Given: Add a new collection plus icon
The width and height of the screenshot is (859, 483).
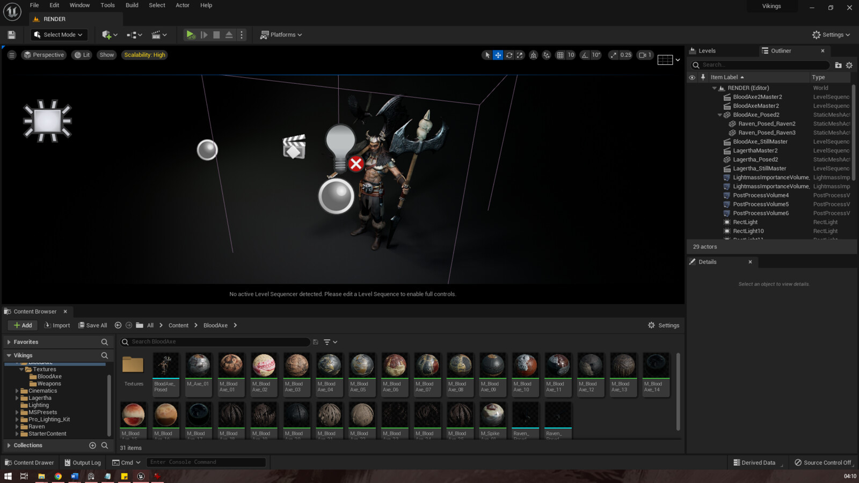Looking at the screenshot, I should [x=92, y=445].
